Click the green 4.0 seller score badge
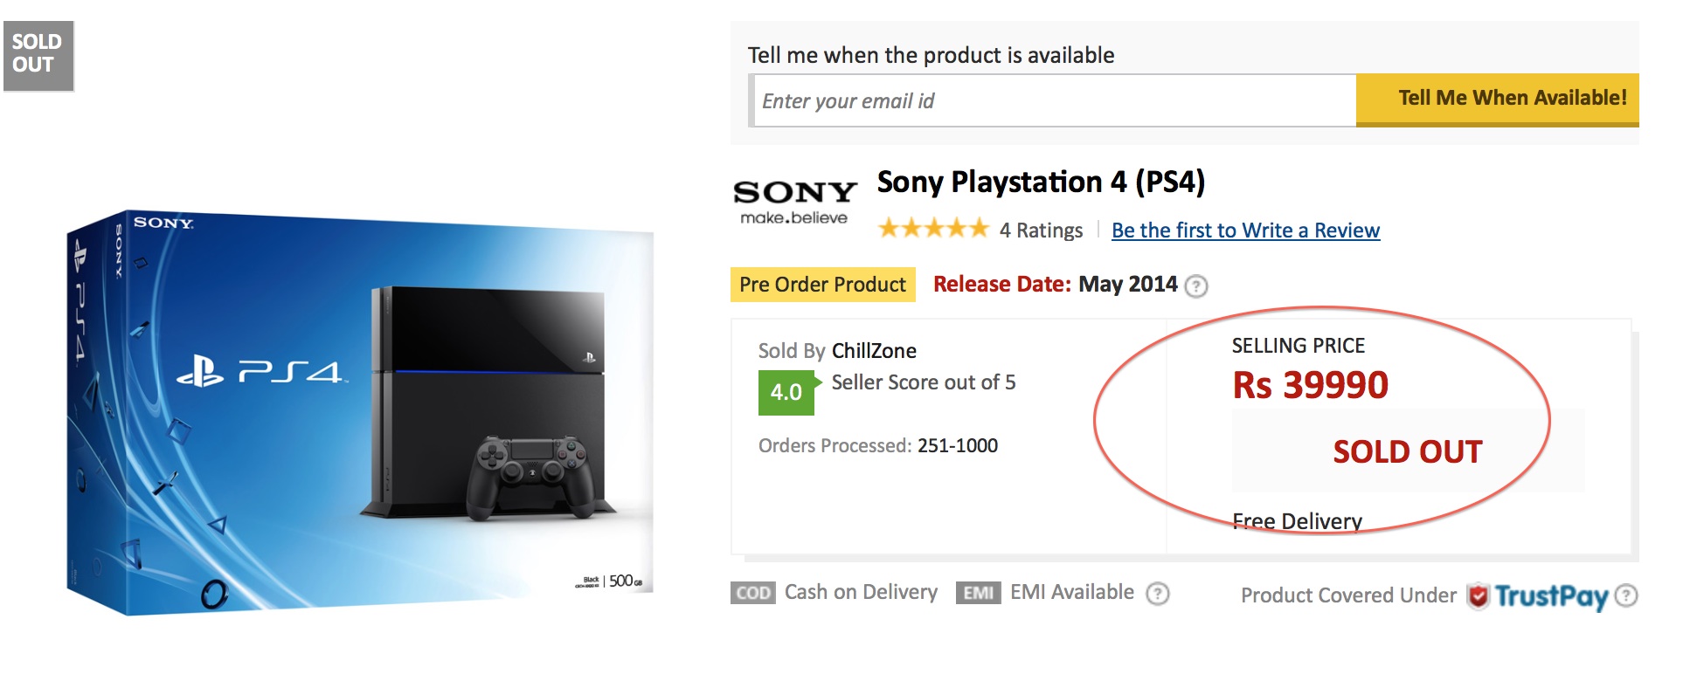Image resolution: width=1690 pixels, height=681 pixels. click(786, 392)
